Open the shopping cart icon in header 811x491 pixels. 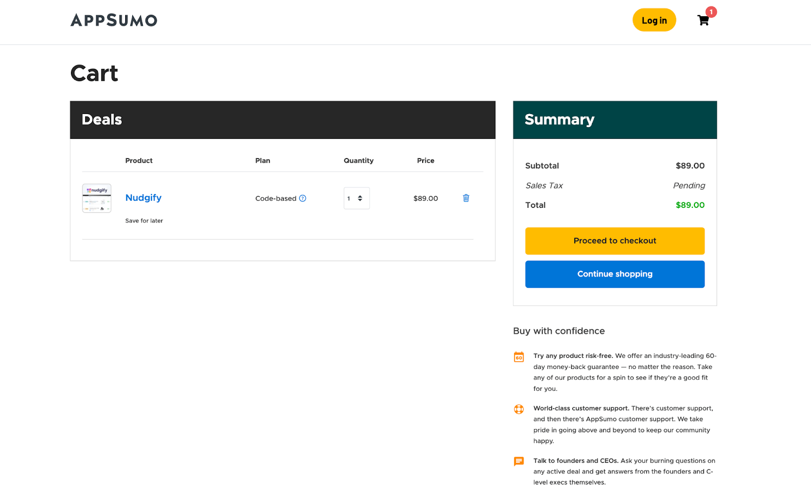point(703,20)
